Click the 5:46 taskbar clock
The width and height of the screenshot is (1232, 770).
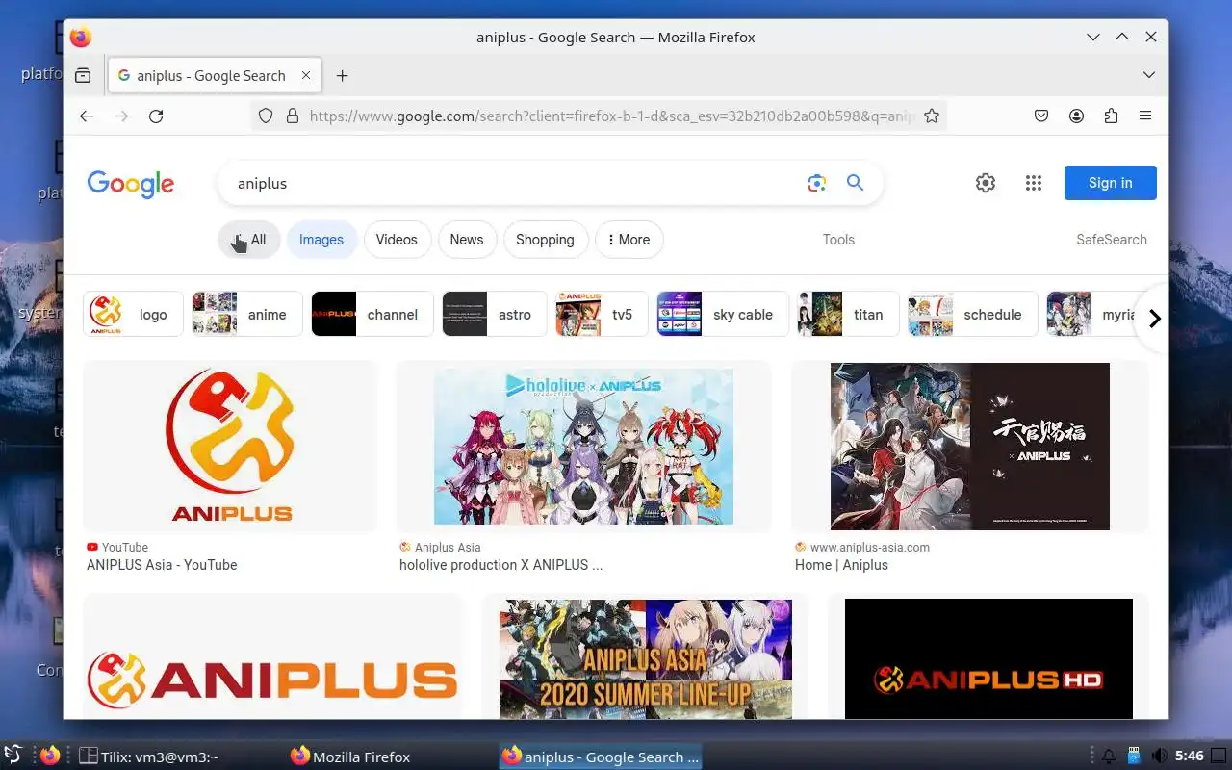(x=1190, y=757)
